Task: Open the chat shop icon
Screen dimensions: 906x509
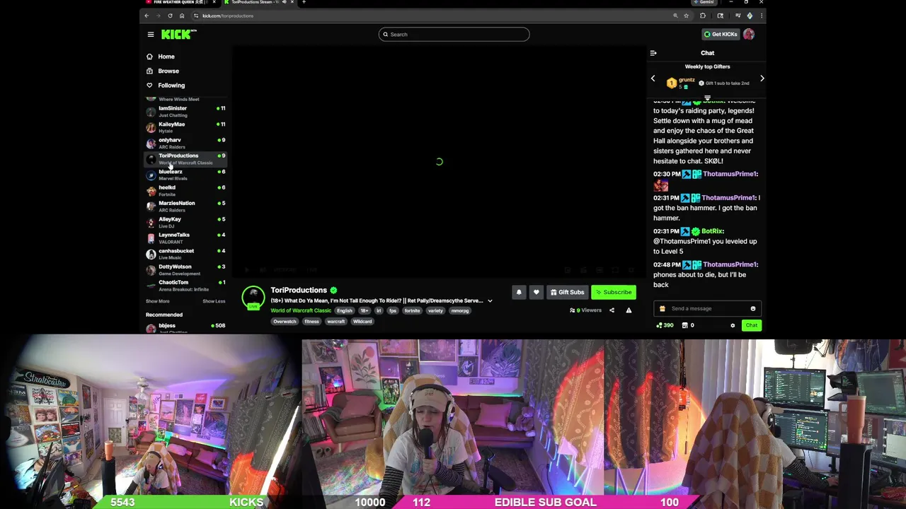Action: 684,325
